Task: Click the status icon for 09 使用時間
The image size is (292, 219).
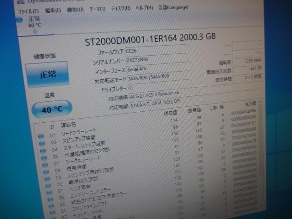Action: [x=47, y=172]
